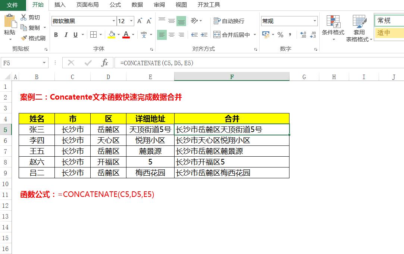Viewport: 404px width, 254px height.
Task: Toggle merge and center (合并后居中)
Action: click(x=233, y=34)
